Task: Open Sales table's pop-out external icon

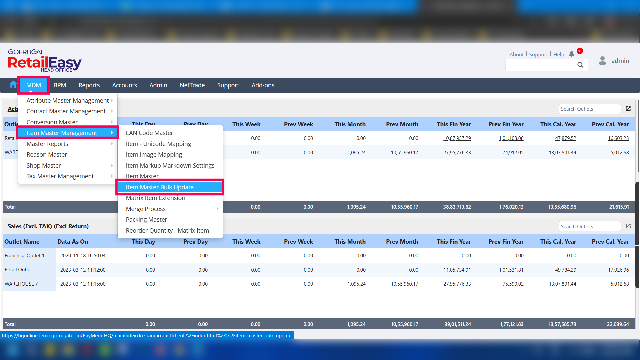Action: coord(628,226)
